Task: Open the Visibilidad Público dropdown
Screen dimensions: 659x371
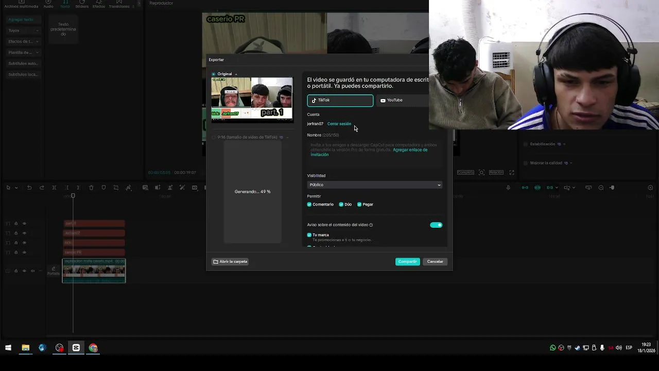Action: 374,184
